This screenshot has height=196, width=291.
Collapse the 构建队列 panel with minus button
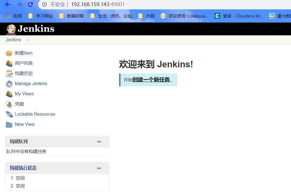pos(99,142)
